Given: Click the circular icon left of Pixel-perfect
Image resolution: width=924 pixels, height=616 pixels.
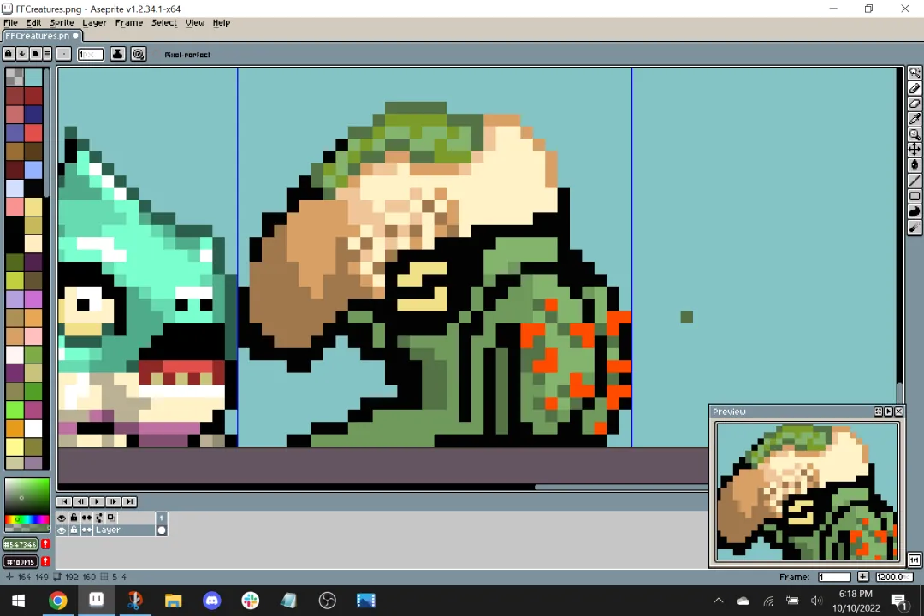Looking at the screenshot, I should pyautogui.click(x=139, y=54).
